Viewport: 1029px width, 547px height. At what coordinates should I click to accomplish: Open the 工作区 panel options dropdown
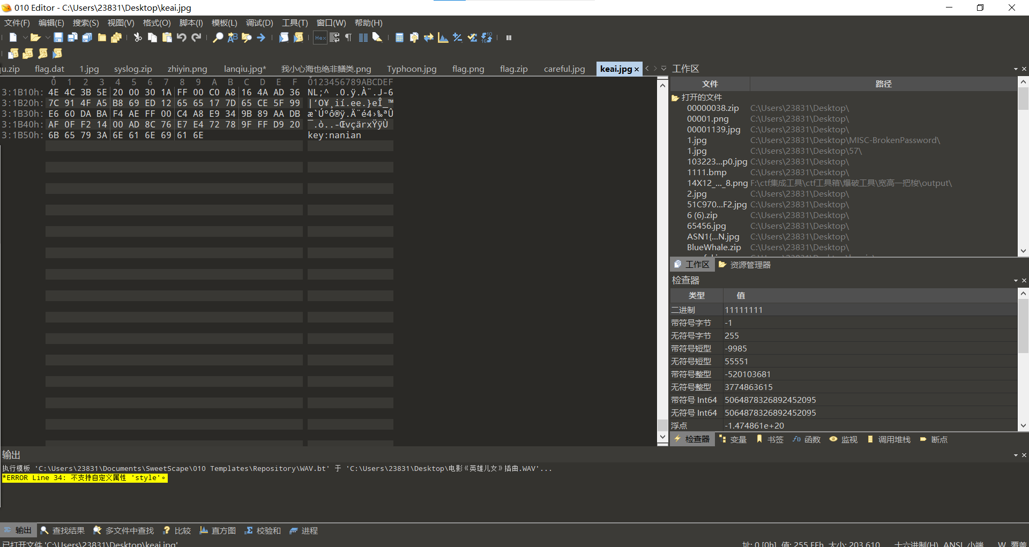1016,69
